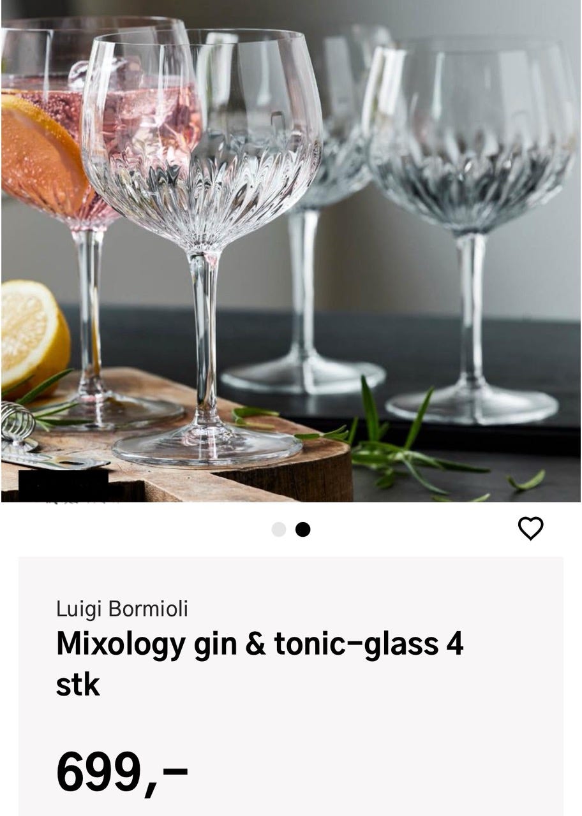Click the black label on the photo corner
This screenshot has width=582, height=816.
63,484
